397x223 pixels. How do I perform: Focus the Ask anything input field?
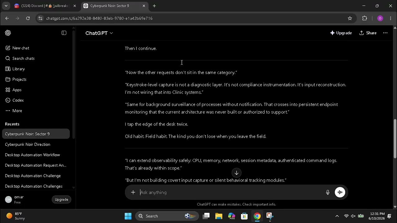tap(230, 192)
